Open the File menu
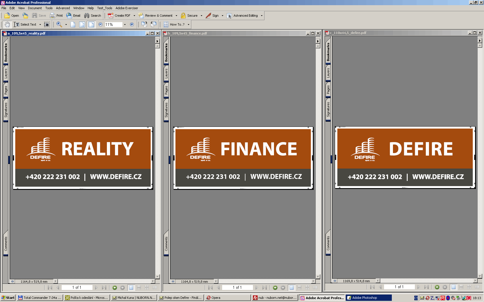Viewport: 484px width, 302px height. 4,8
